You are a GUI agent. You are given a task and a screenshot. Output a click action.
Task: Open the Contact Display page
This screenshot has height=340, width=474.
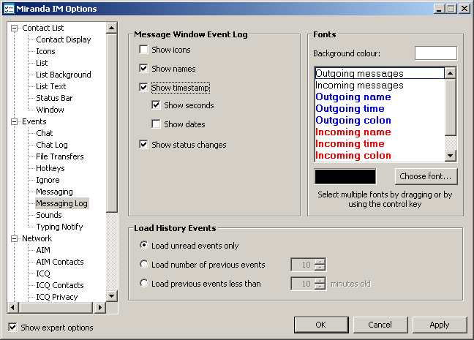64,39
